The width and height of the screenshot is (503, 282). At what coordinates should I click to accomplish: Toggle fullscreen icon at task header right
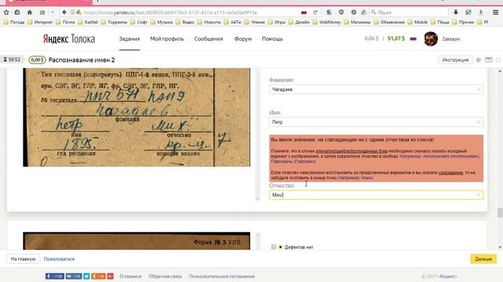click(498, 60)
